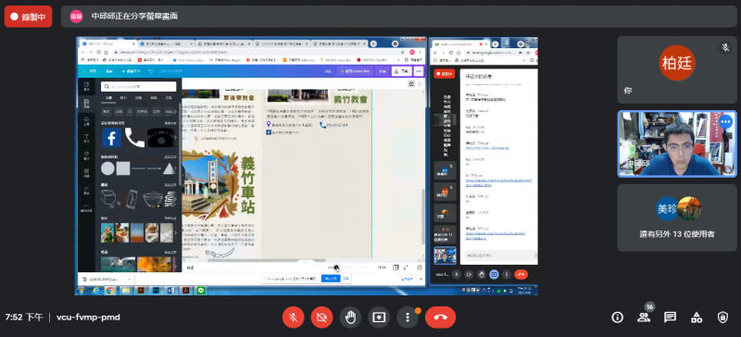Open downloaded jpg file chip in Chrome

(x=103, y=280)
